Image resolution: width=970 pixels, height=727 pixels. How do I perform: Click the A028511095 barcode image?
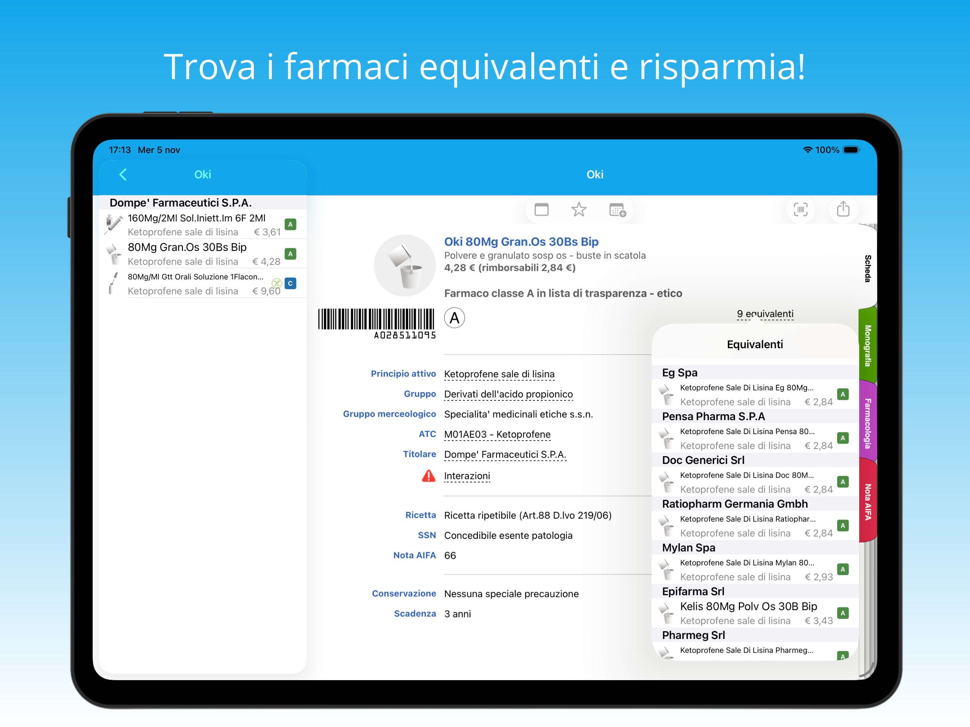376,324
